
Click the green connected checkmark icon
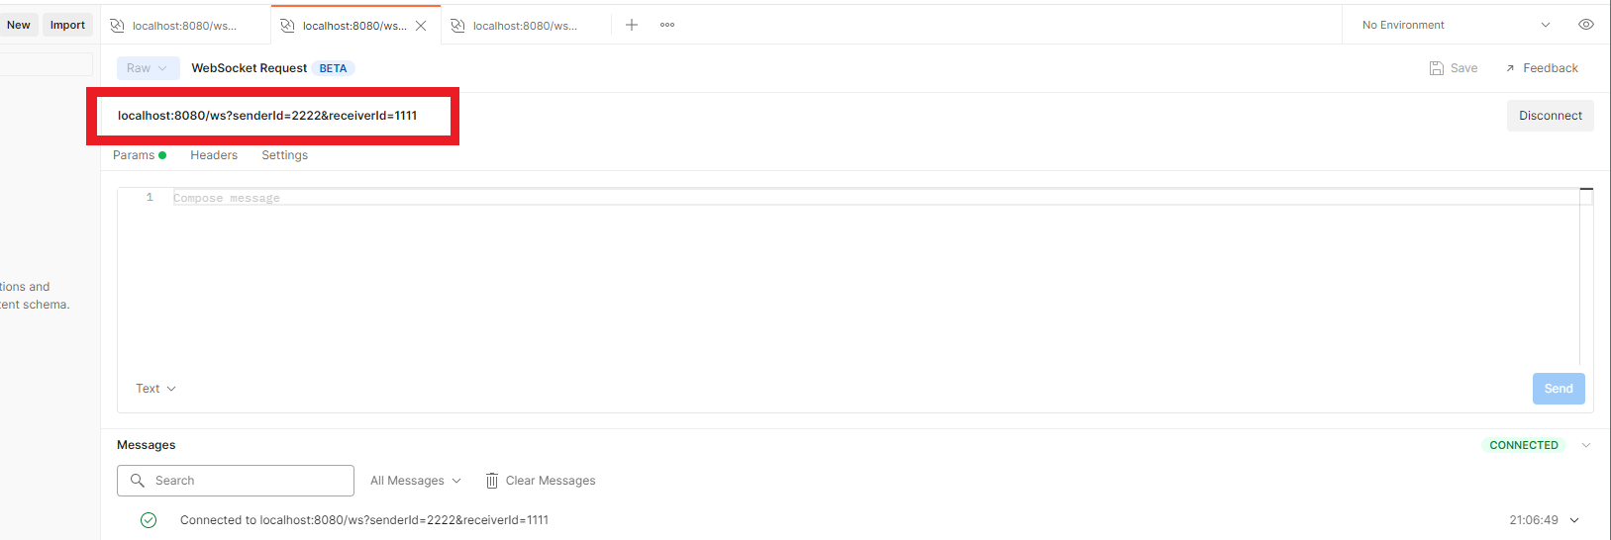click(x=149, y=520)
